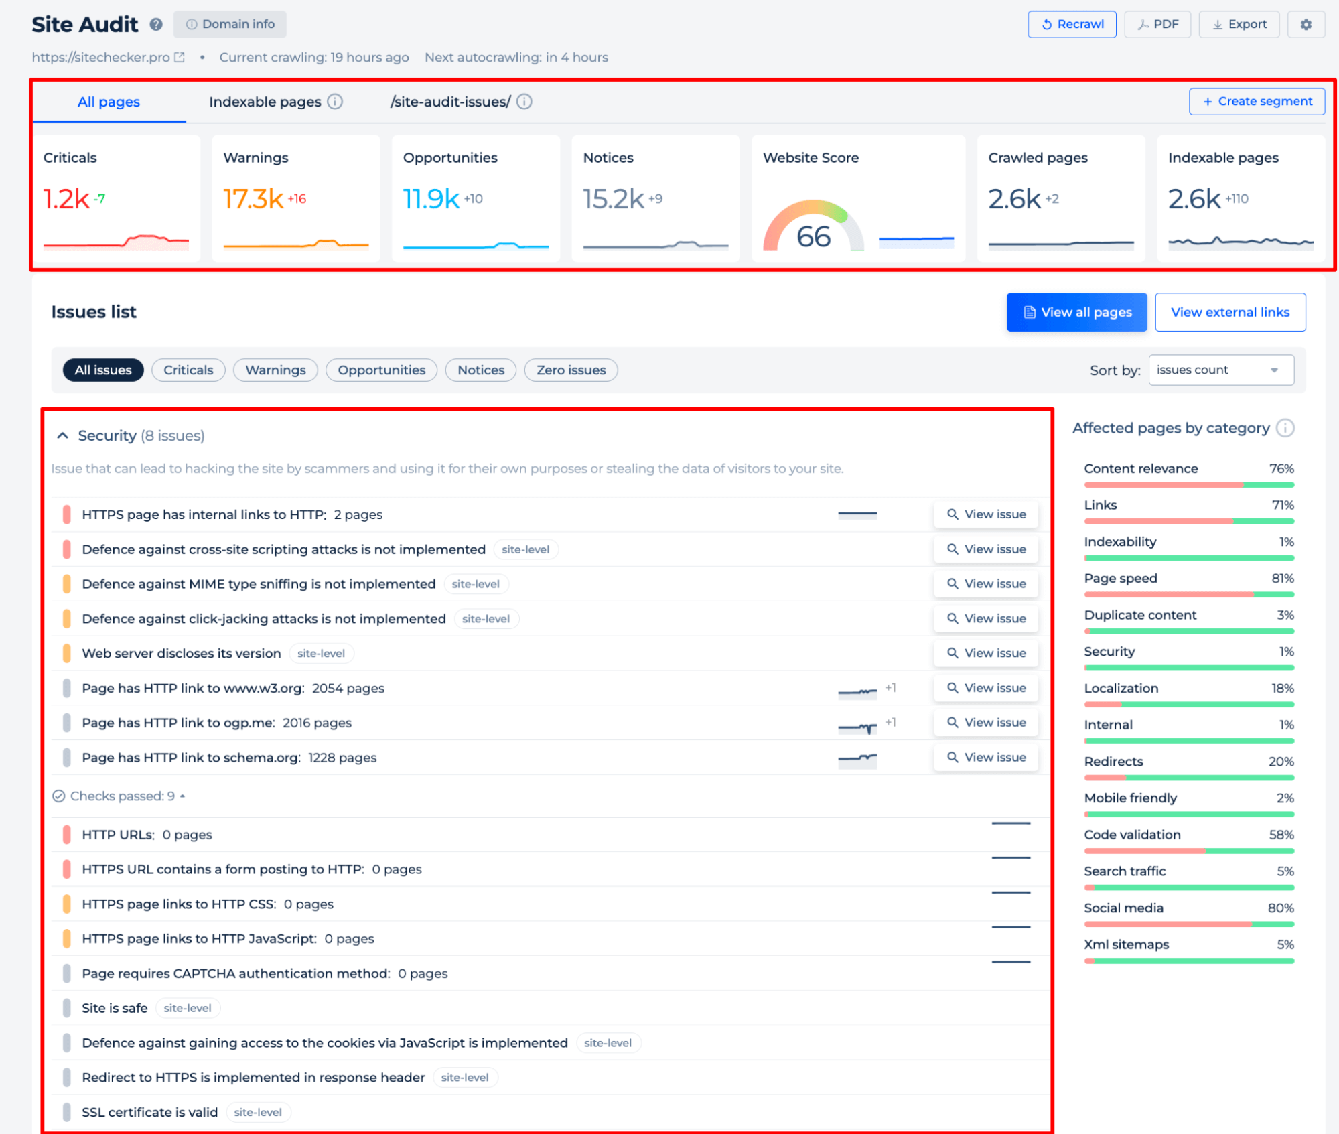Toggle the Zero issues filter chip
Image resolution: width=1339 pixels, height=1134 pixels.
tap(571, 370)
